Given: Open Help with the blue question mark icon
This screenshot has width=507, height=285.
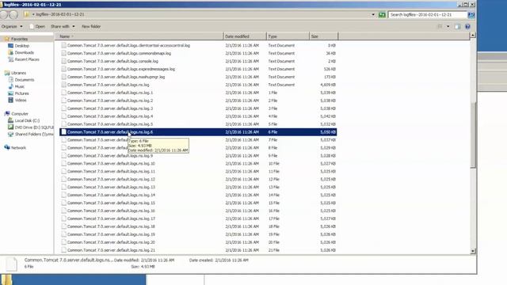Looking at the screenshot, I should click(467, 26).
